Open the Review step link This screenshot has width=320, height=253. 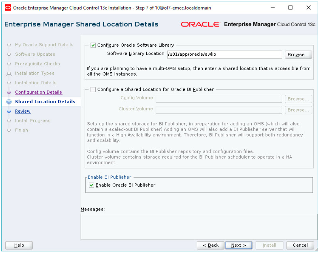coord(23,111)
